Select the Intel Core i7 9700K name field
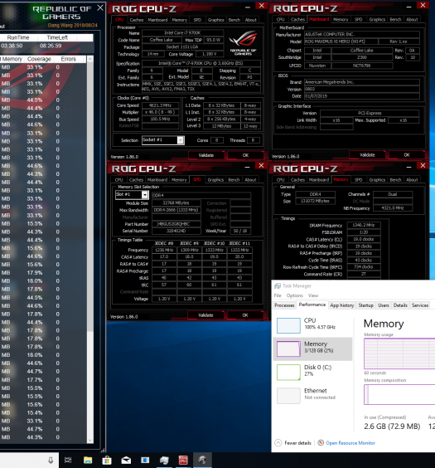Screen dimensions: 435x468 tap(182, 33)
